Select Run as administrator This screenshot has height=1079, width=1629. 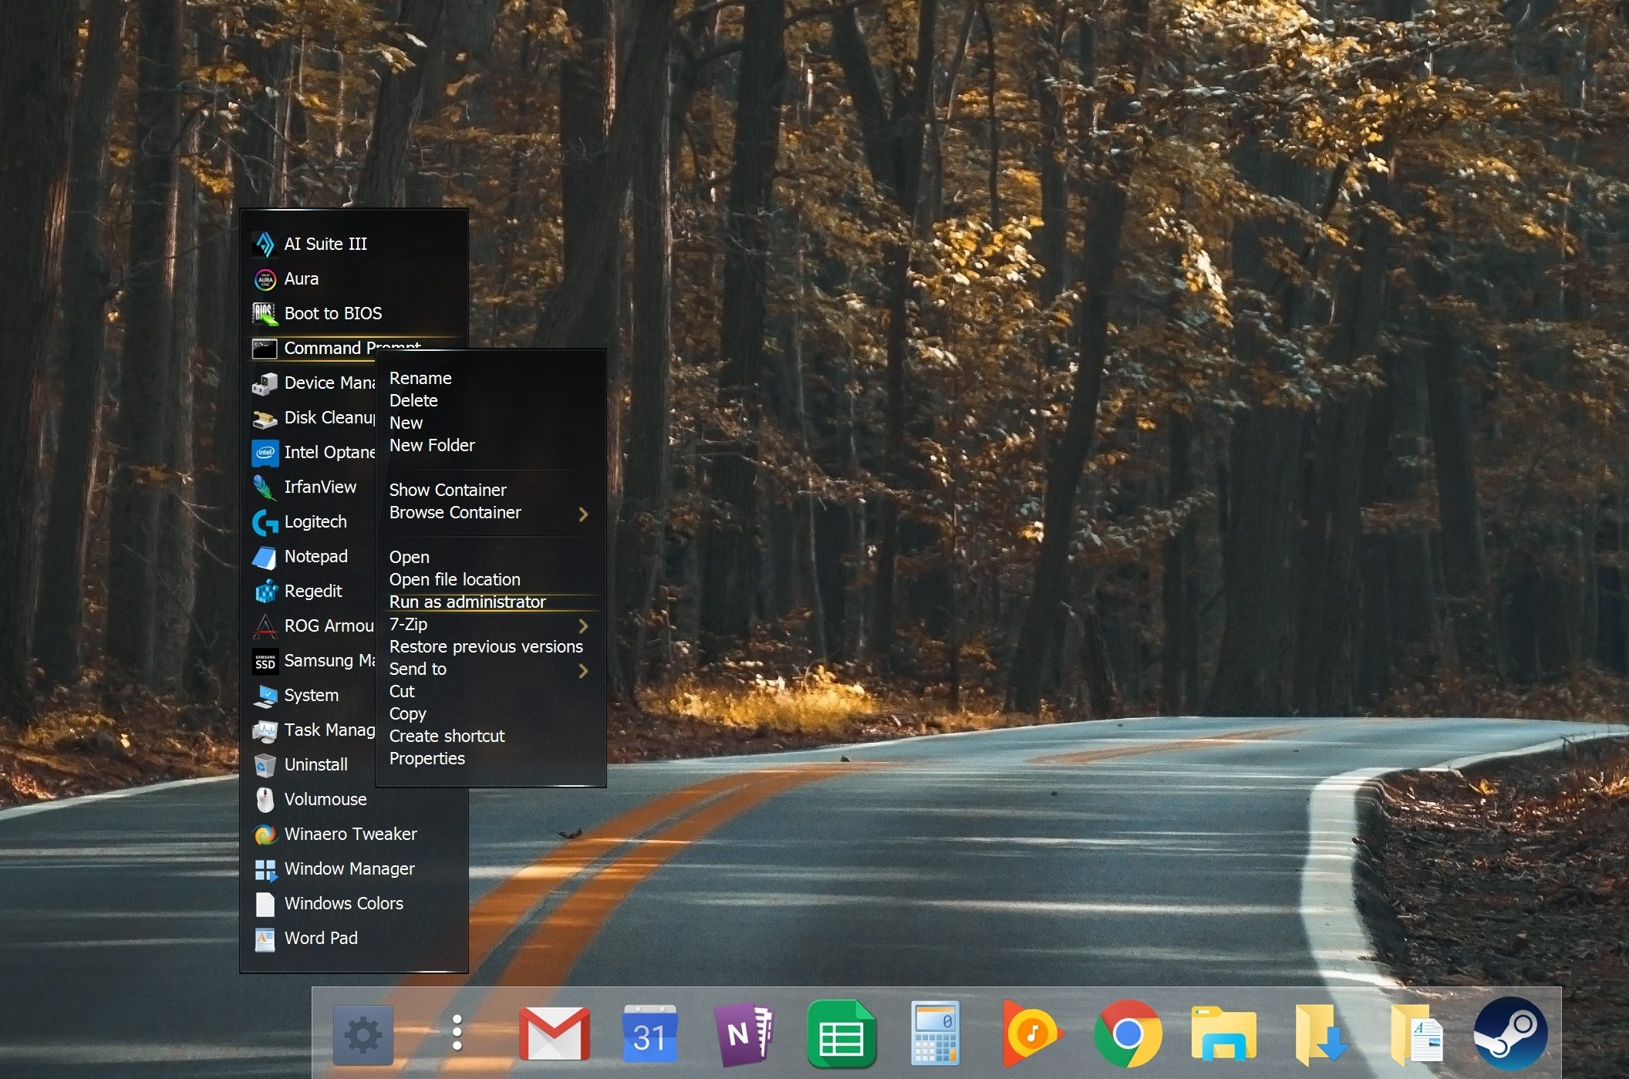coord(467,602)
